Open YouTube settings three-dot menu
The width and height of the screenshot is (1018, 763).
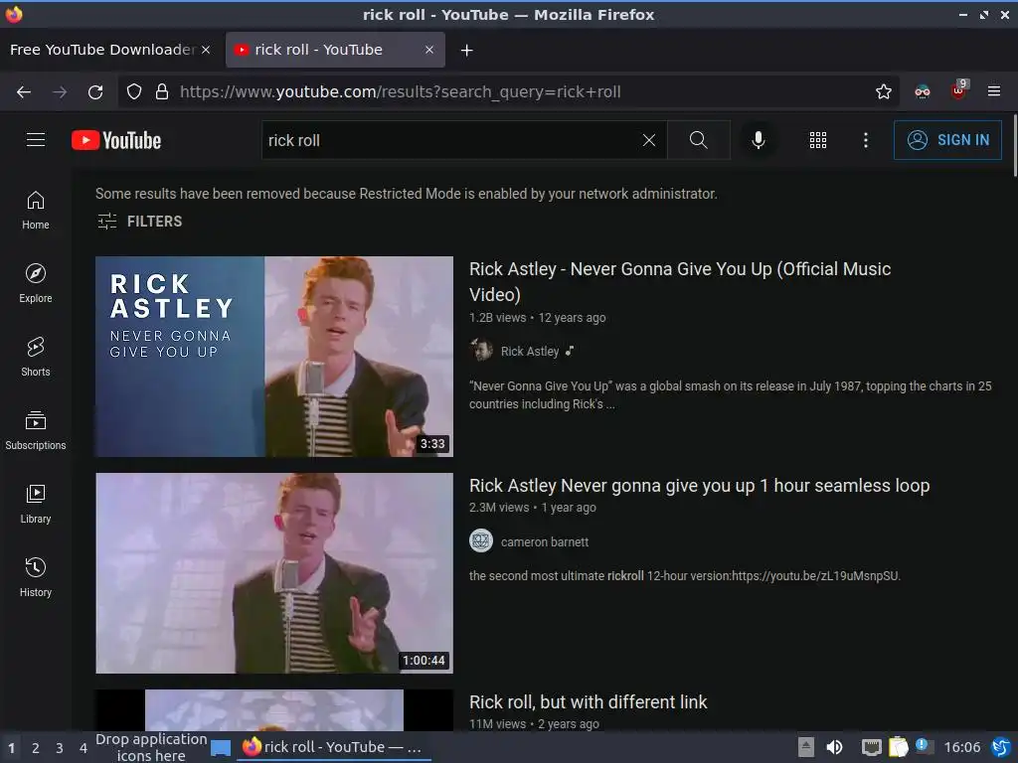866,140
